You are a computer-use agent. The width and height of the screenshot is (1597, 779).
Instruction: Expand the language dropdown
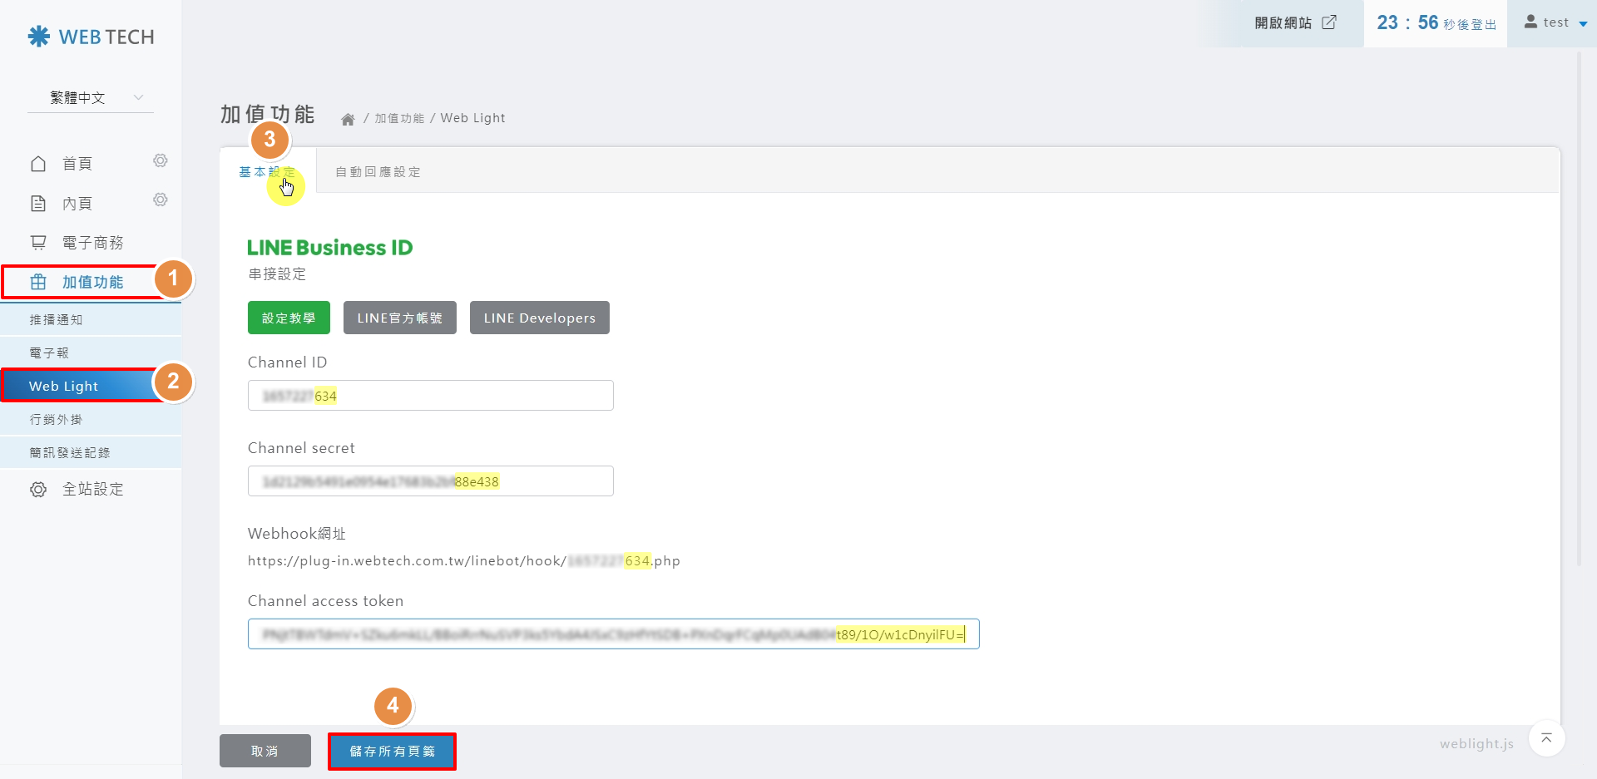tap(90, 98)
